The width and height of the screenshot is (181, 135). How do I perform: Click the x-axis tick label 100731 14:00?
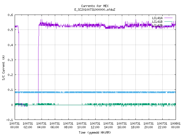pos(108,125)
